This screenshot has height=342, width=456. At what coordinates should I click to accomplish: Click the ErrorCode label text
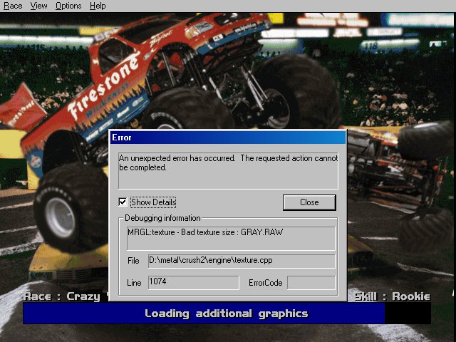pos(266,283)
